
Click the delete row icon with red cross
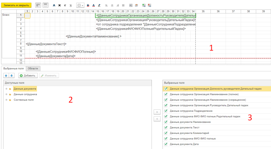150,5
